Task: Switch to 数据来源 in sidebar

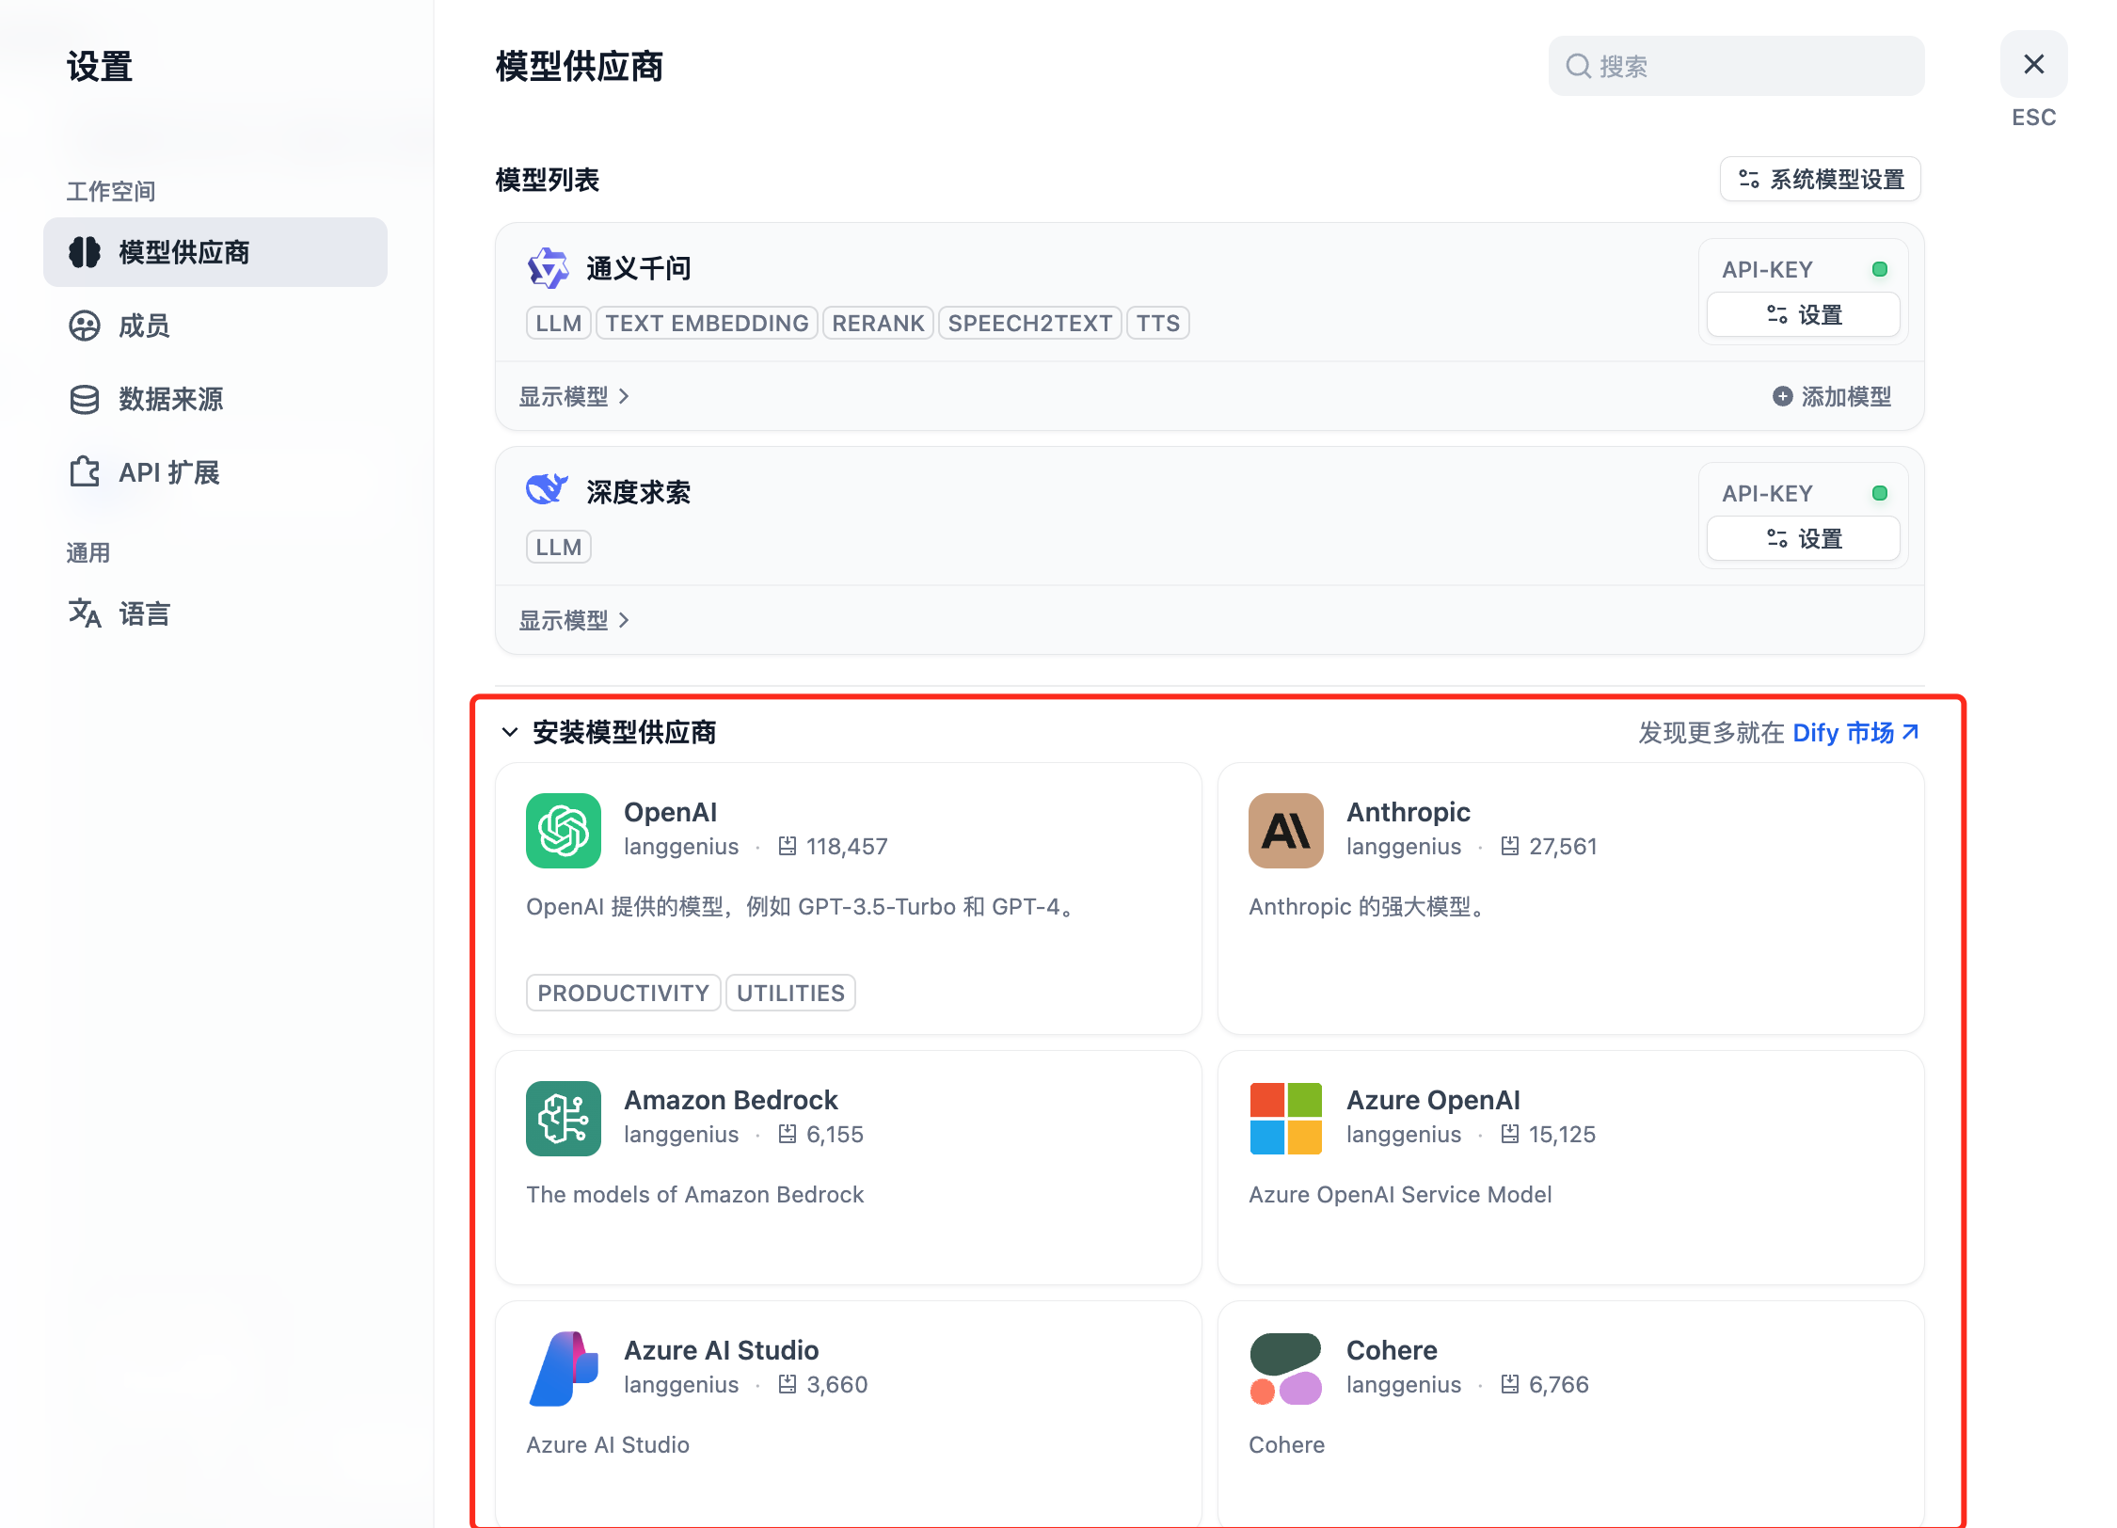Action: pos(169,399)
